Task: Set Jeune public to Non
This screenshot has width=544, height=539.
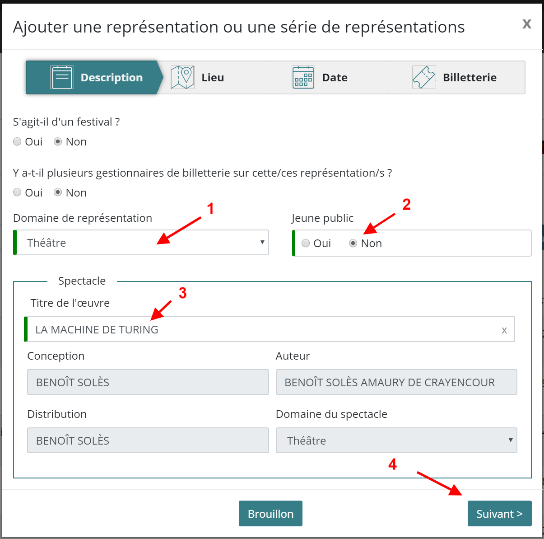Action: click(353, 244)
